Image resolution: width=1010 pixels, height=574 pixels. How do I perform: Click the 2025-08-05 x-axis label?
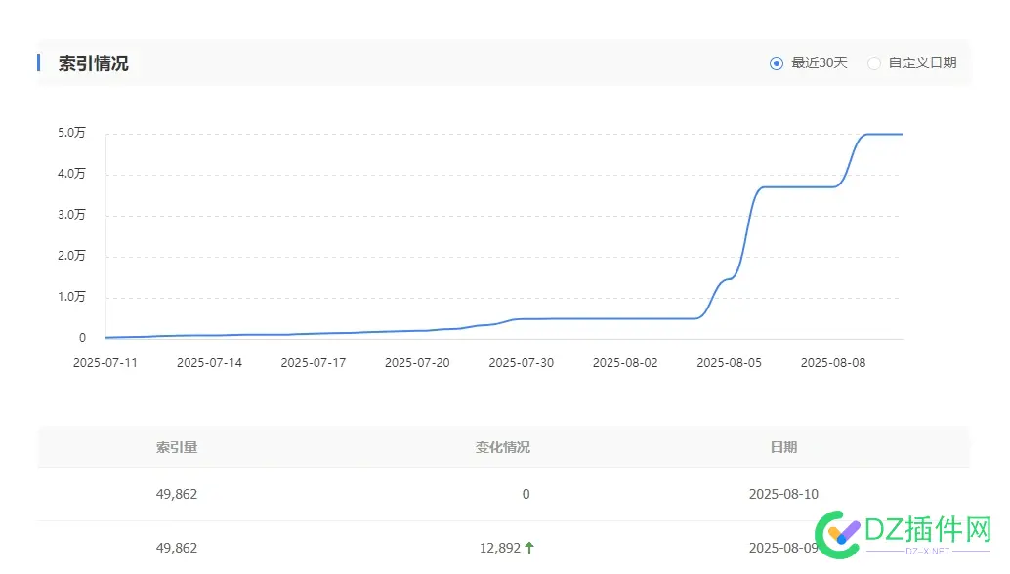click(730, 362)
